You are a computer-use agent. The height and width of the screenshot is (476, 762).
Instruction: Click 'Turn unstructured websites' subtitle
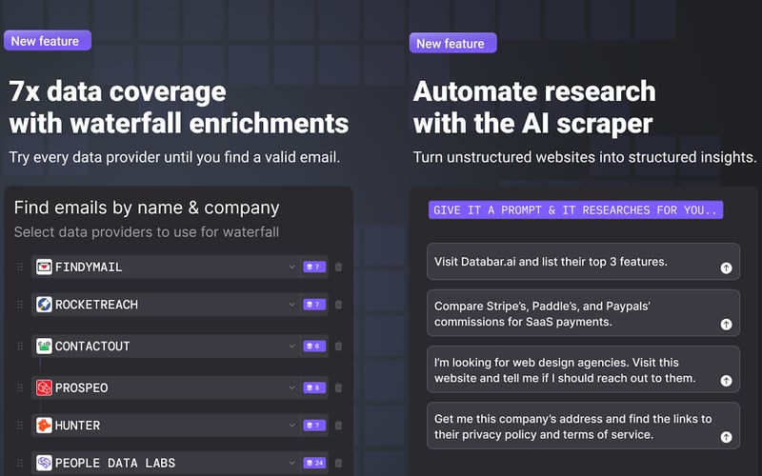pyautogui.click(x=585, y=157)
